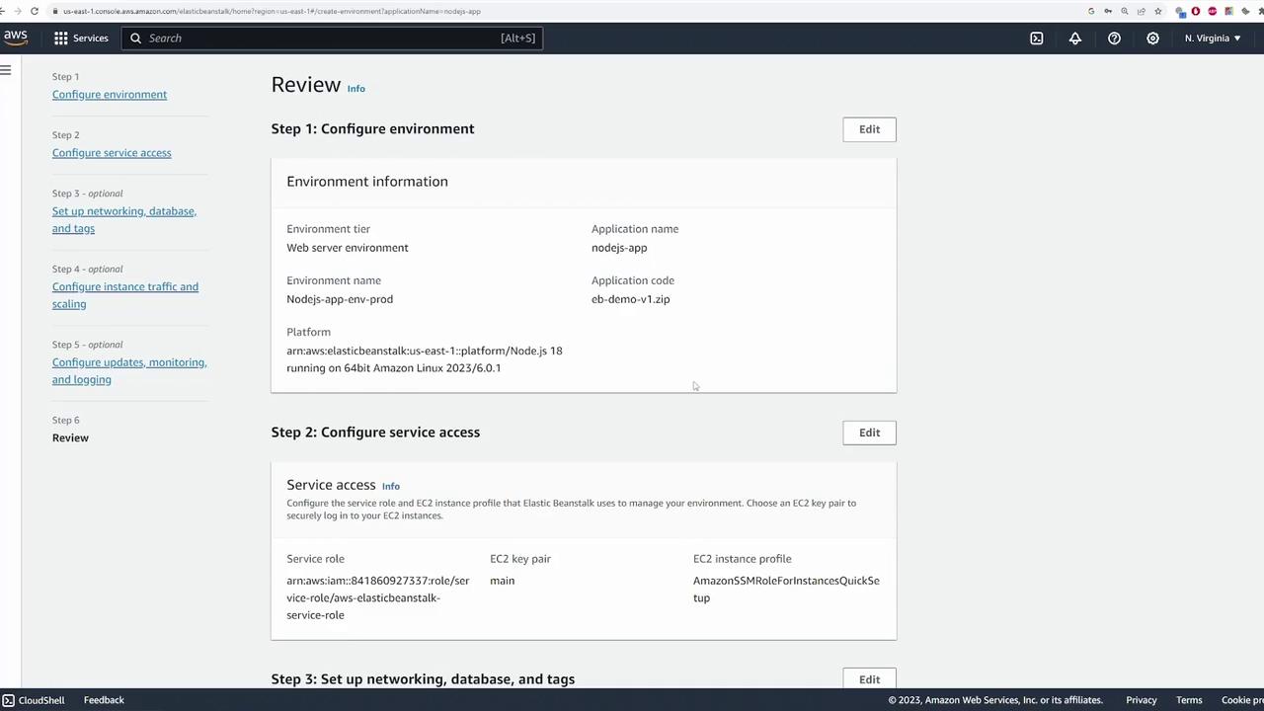This screenshot has width=1264, height=711.
Task: Click Feedback in the footer
Action: click(x=104, y=700)
